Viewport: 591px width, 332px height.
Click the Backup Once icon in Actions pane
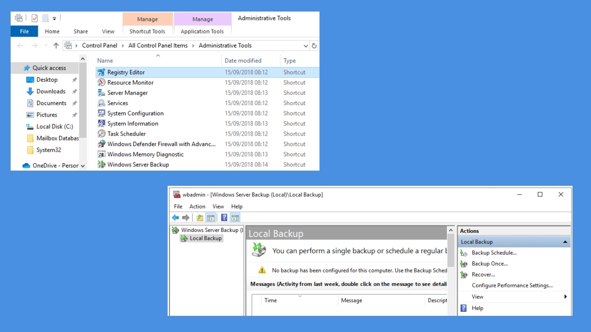click(464, 264)
